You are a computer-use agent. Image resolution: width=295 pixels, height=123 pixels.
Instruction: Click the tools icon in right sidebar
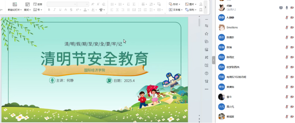coord(206,57)
